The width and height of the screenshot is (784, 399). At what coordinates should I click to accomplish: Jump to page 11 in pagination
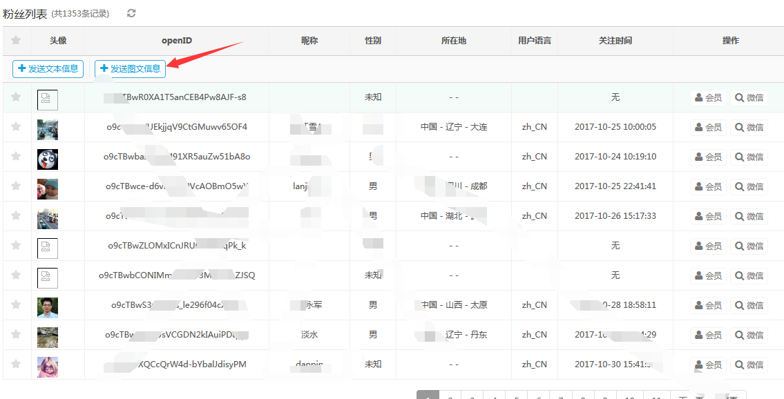656,395
